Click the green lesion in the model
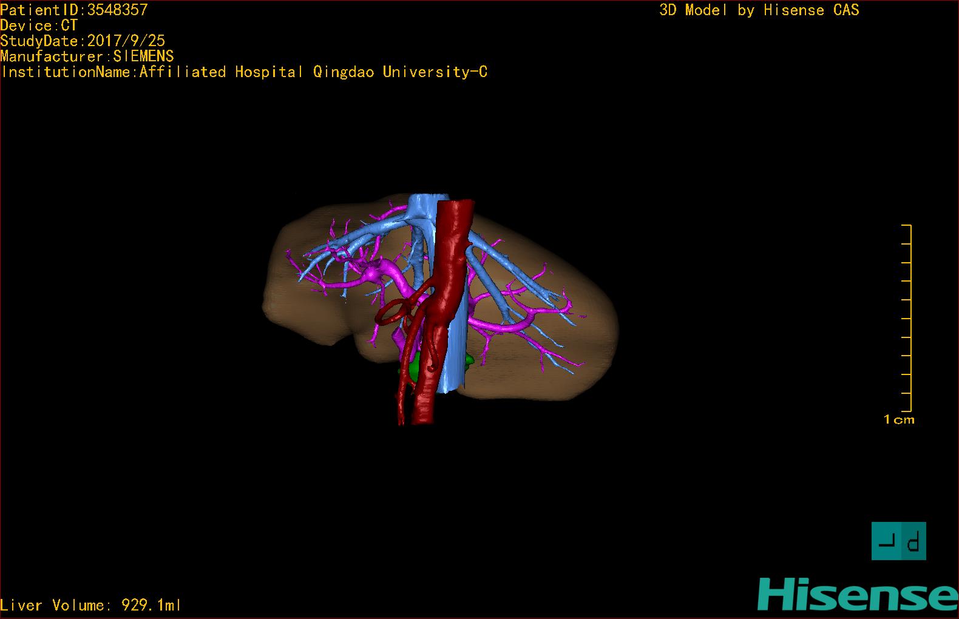The width and height of the screenshot is (959, 619). [415, 368]
